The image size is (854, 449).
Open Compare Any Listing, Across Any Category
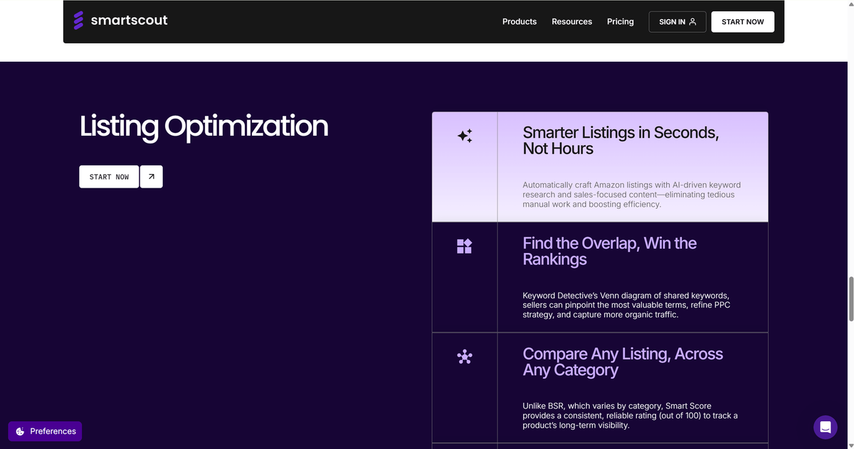coord(600,388)
